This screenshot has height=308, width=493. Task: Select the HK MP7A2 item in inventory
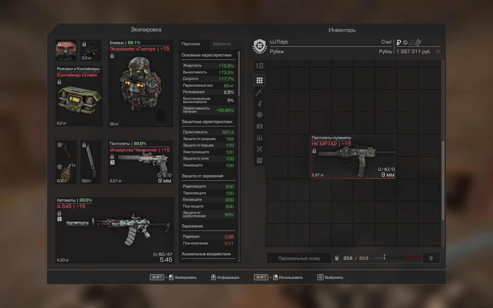353,157
